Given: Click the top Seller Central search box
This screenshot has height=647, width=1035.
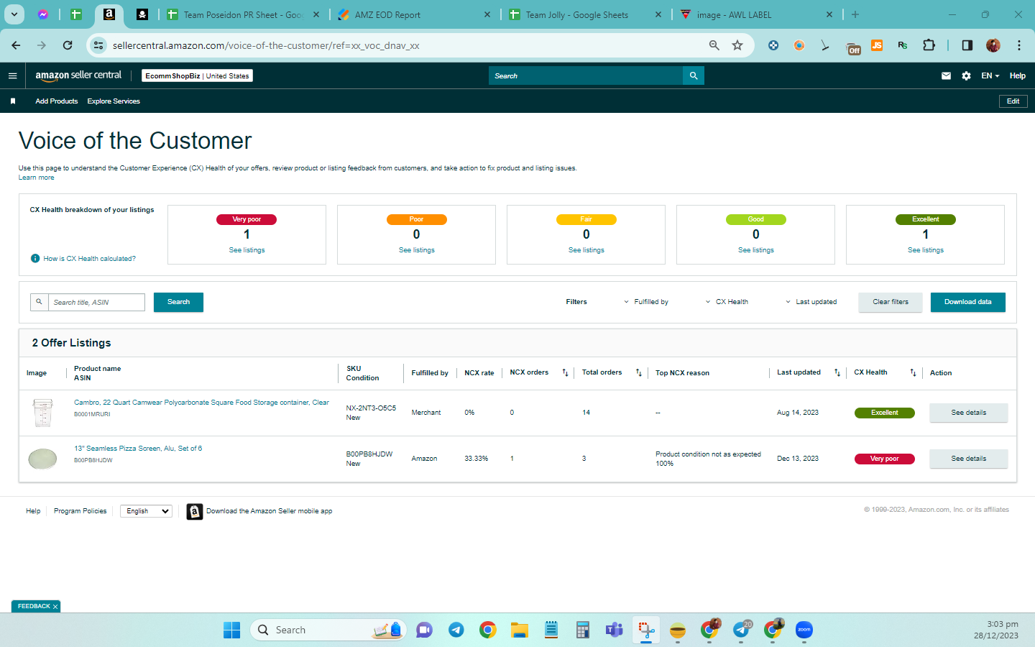Looking at the screenshot, I should tap(586, 75).
